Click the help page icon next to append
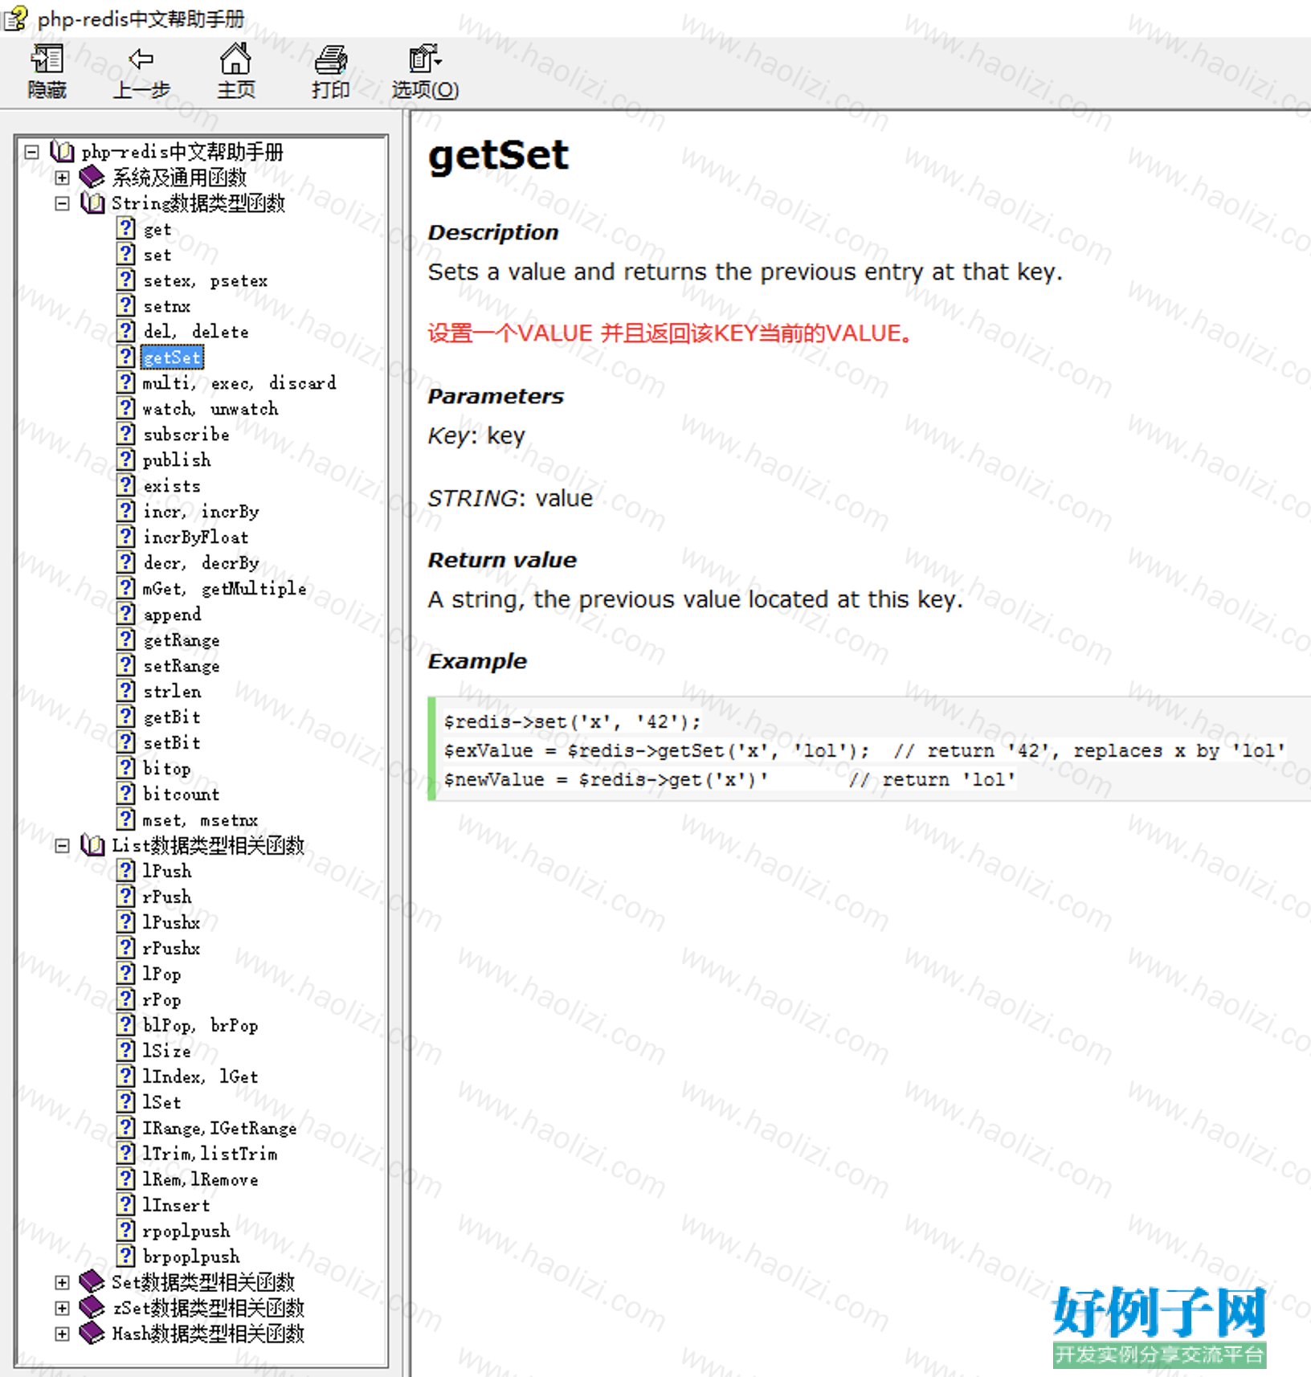This screenshot has height=1377, width=1311. pos(126,614)
